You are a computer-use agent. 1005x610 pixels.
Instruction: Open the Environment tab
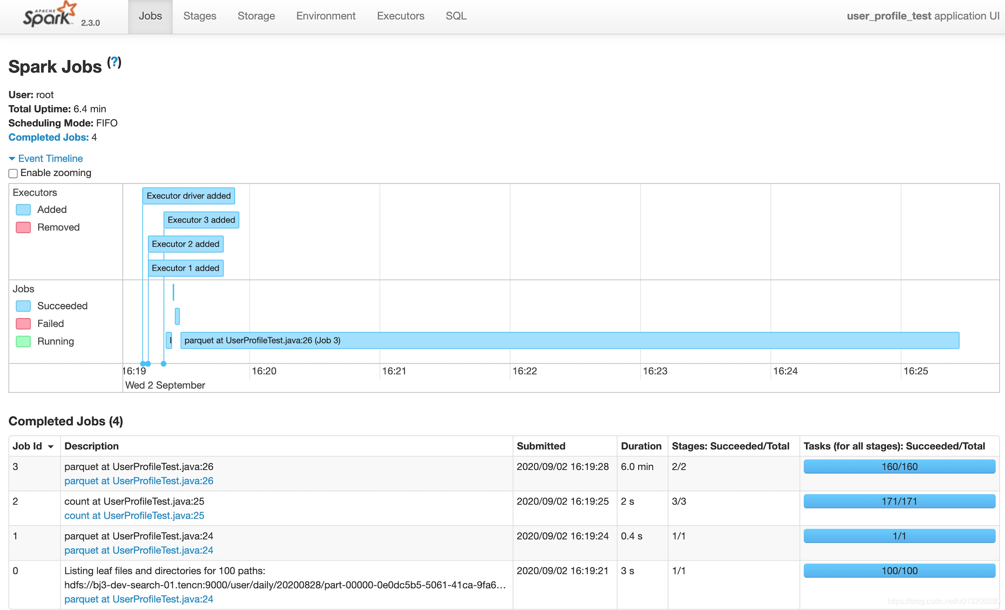(326, 16)
